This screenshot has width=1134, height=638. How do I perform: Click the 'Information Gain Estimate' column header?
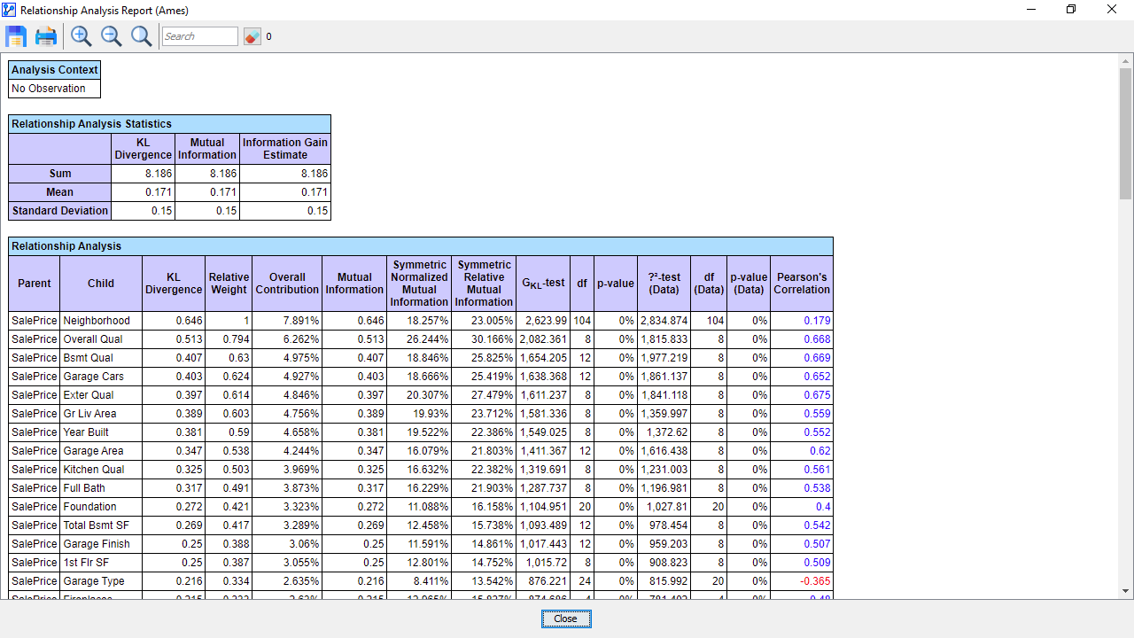point(285,149)
